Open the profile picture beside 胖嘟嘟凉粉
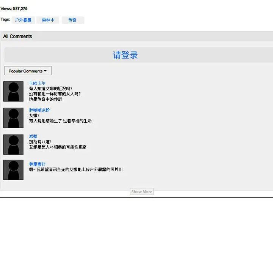This screenshot has width=273, height=266. coord(13,118)
